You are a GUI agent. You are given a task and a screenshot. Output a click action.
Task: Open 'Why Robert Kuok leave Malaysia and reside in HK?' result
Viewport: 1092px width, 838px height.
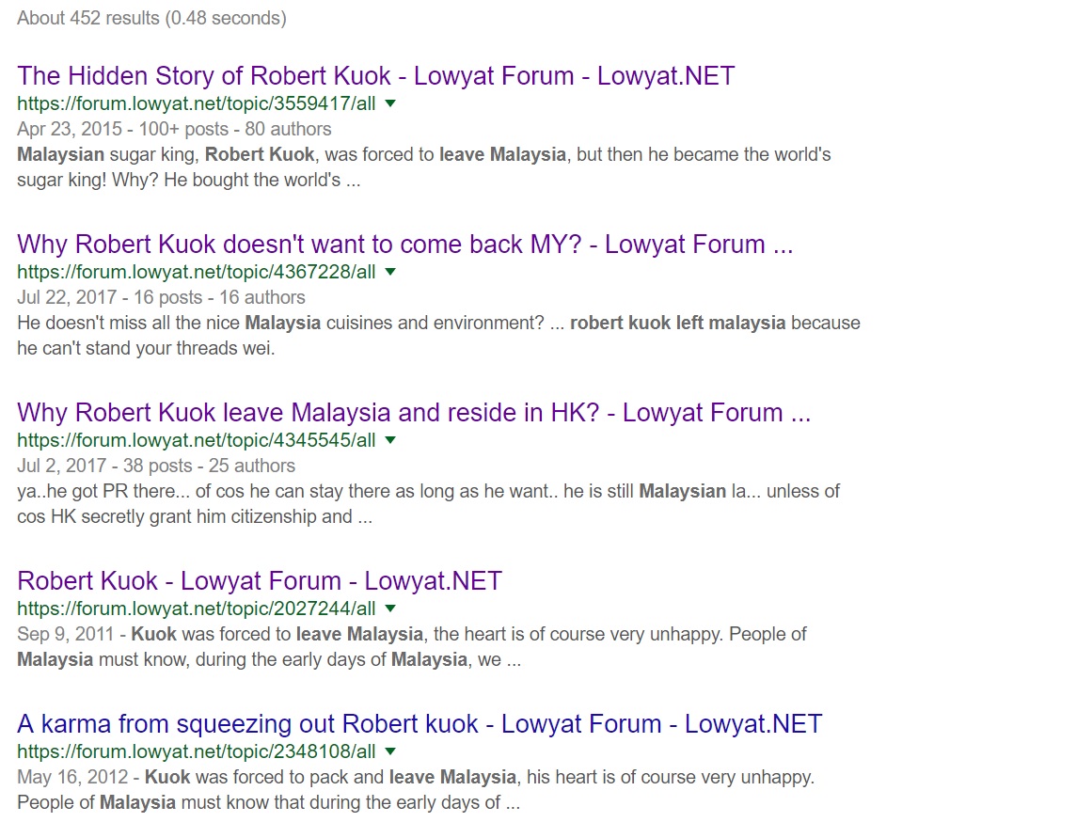415,413
